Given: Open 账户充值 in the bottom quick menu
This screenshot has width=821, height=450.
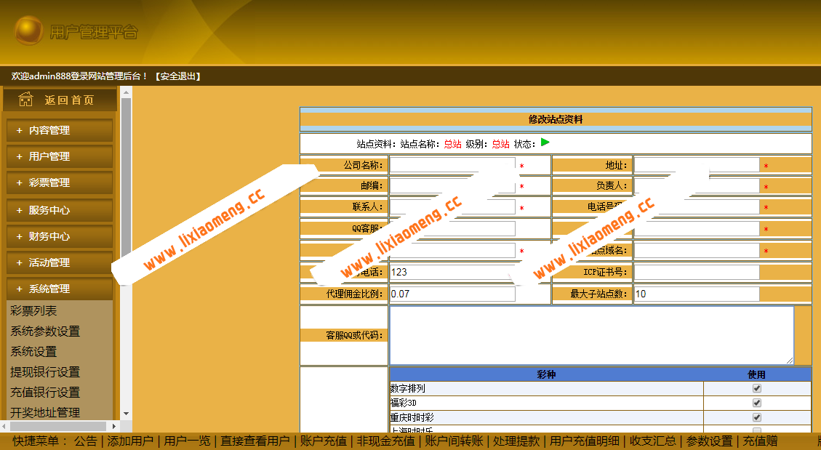Looking at the screenshot, I should pyautogui.click(x=323, y=441).
